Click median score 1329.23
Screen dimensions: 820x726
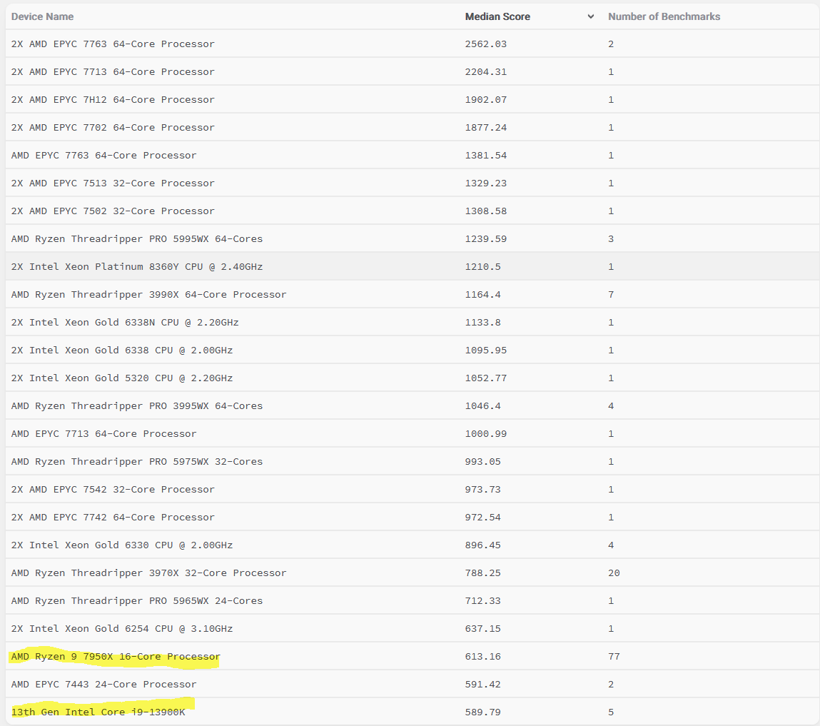[486, 183]
